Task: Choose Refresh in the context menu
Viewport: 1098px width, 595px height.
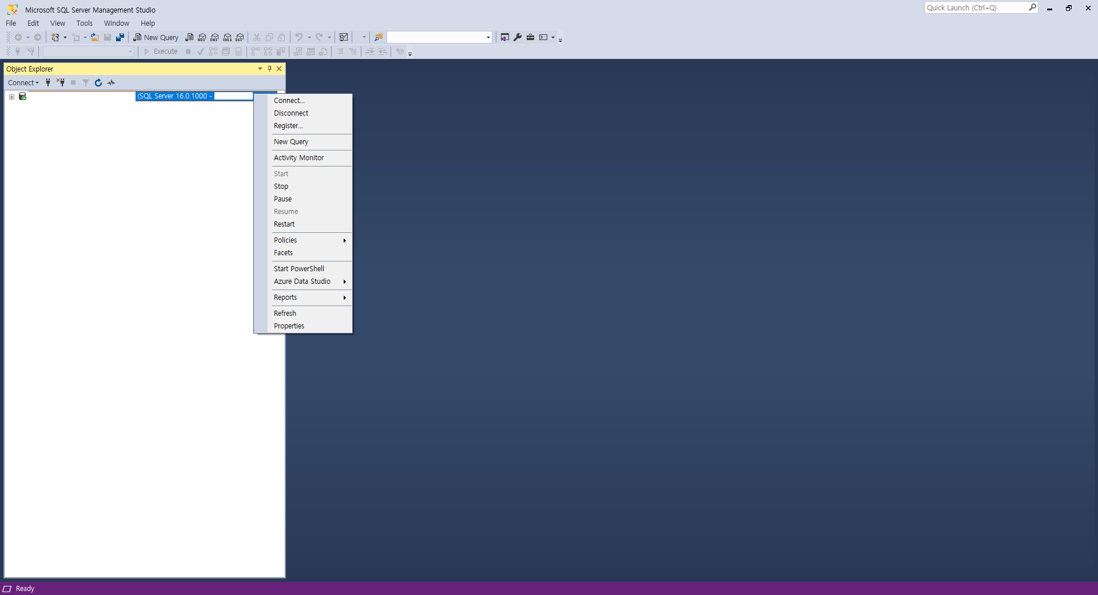Action: [x=303, y=314]
